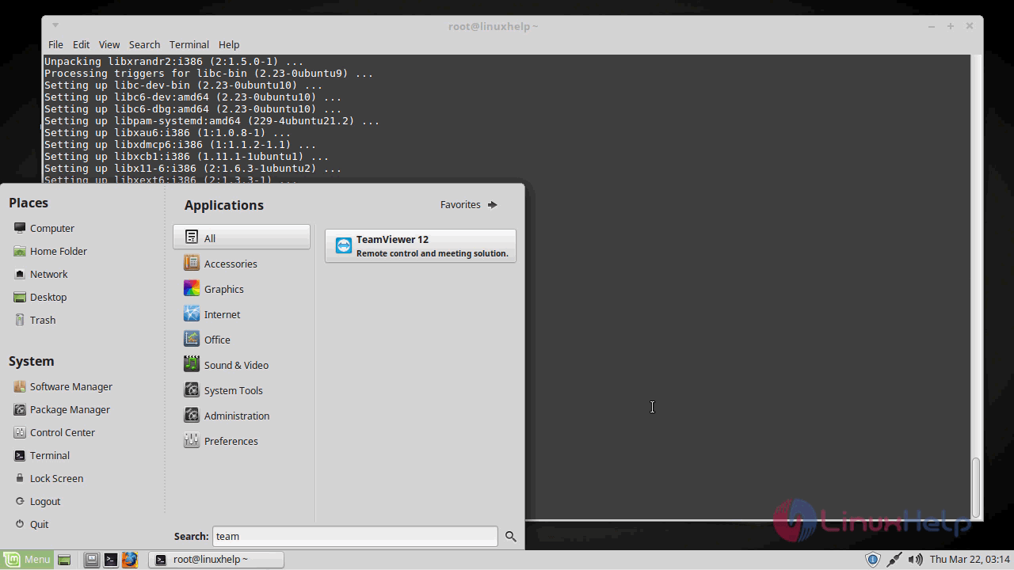Click 'Processing triggers for libc-bin' line
This screenshot has height=570, width=1014.
pos(208,74)
